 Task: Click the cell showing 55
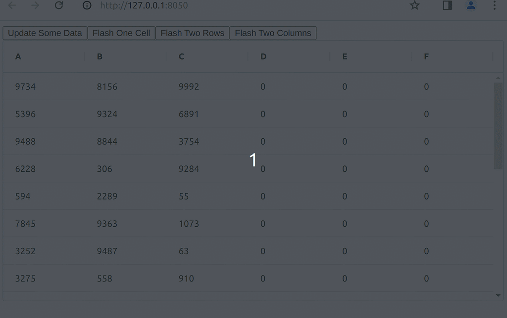point(183,196)
